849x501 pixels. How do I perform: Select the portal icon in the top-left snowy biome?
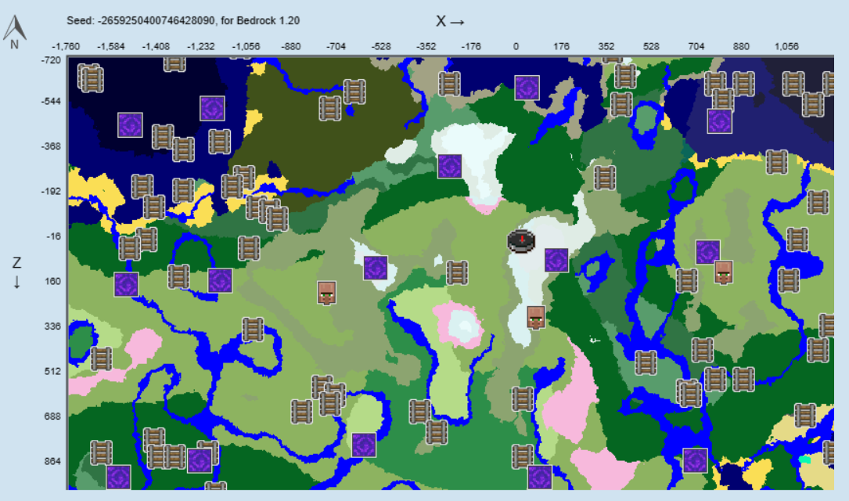(129, 124)
